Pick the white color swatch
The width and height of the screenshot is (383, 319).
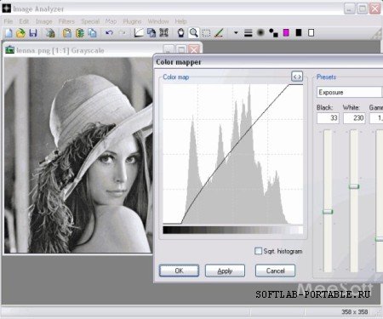(311, 33)
